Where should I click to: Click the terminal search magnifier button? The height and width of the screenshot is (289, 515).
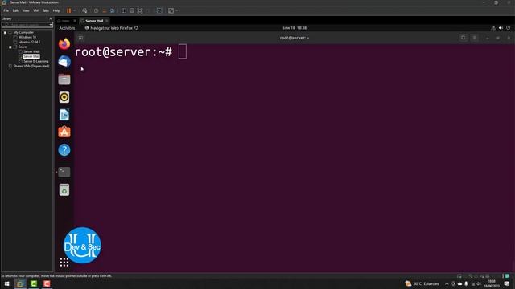point(463,38)
